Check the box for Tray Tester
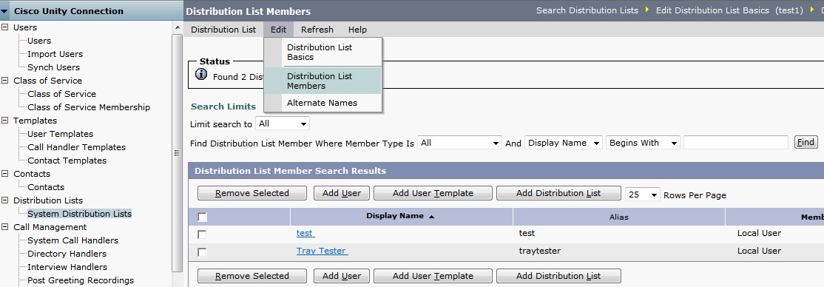The image size is (824, 287). pos(203,251)
